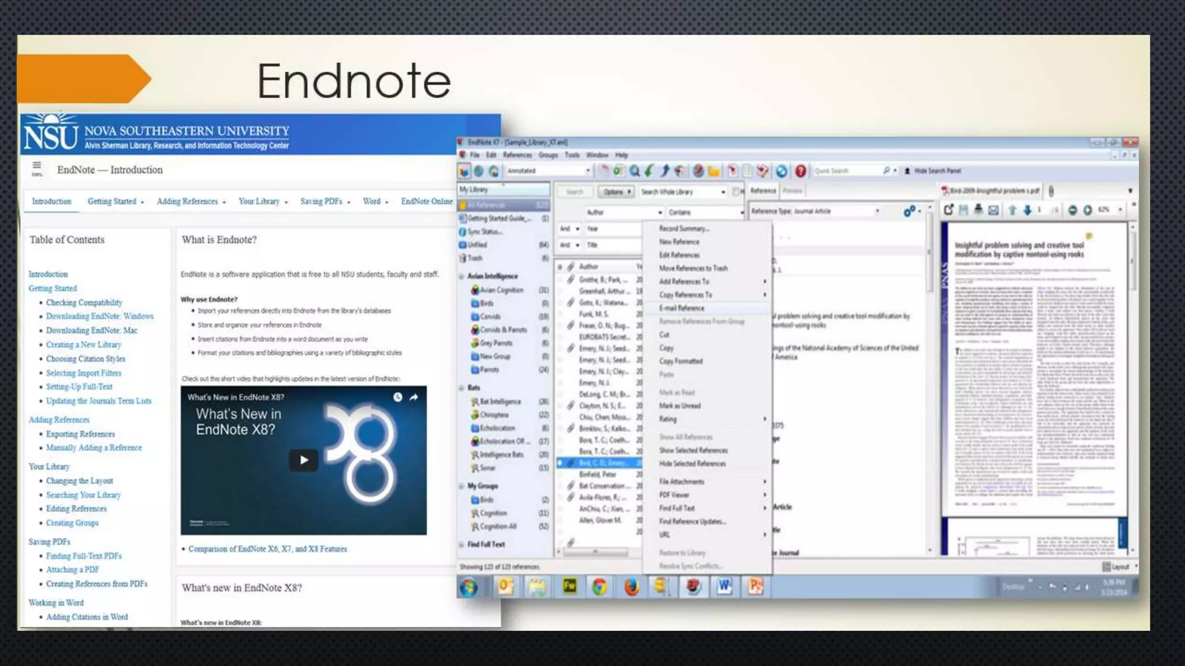The height and width of the screenshot is (666, 1185).
Task: Collapse the Avian Intelligence group set
Action: click(x=462, y=276)
